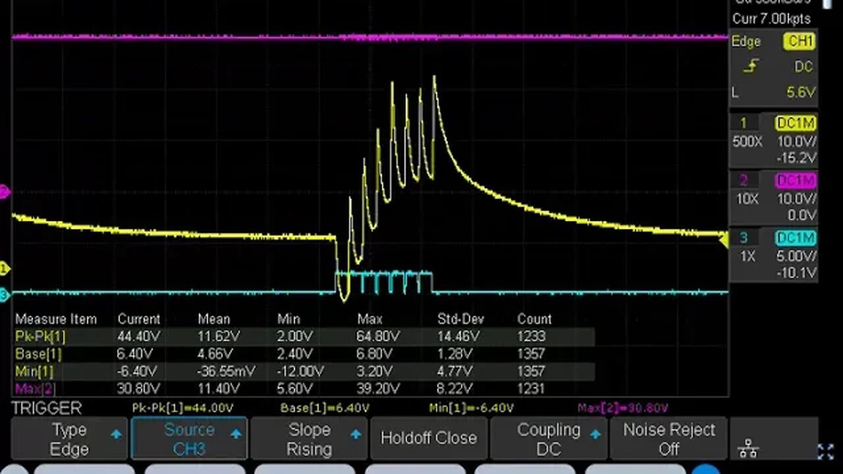Screen dimensions: 843x474
Task: Click channel 1 ground level marker
Action: coord(5,269)
